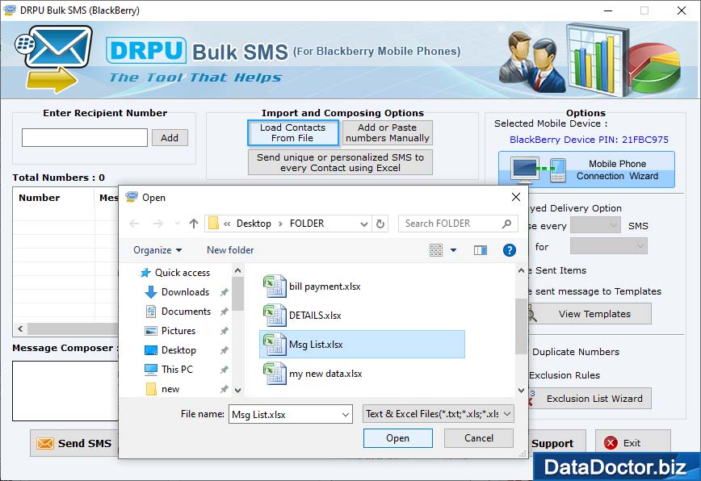Open the file type filter dropdown
This screenshot has width=701, height=481.
(x=438, y=414)
